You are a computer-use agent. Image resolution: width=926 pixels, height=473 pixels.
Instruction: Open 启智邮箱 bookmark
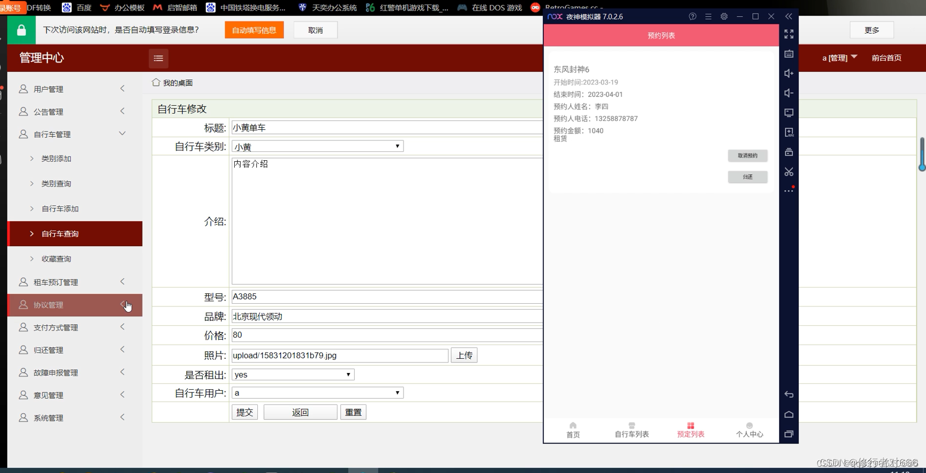[x=175, y=7]
